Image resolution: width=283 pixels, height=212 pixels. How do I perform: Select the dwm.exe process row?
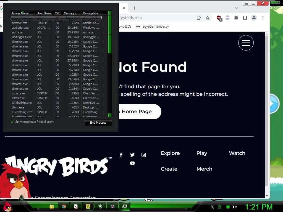coord(56,107)
